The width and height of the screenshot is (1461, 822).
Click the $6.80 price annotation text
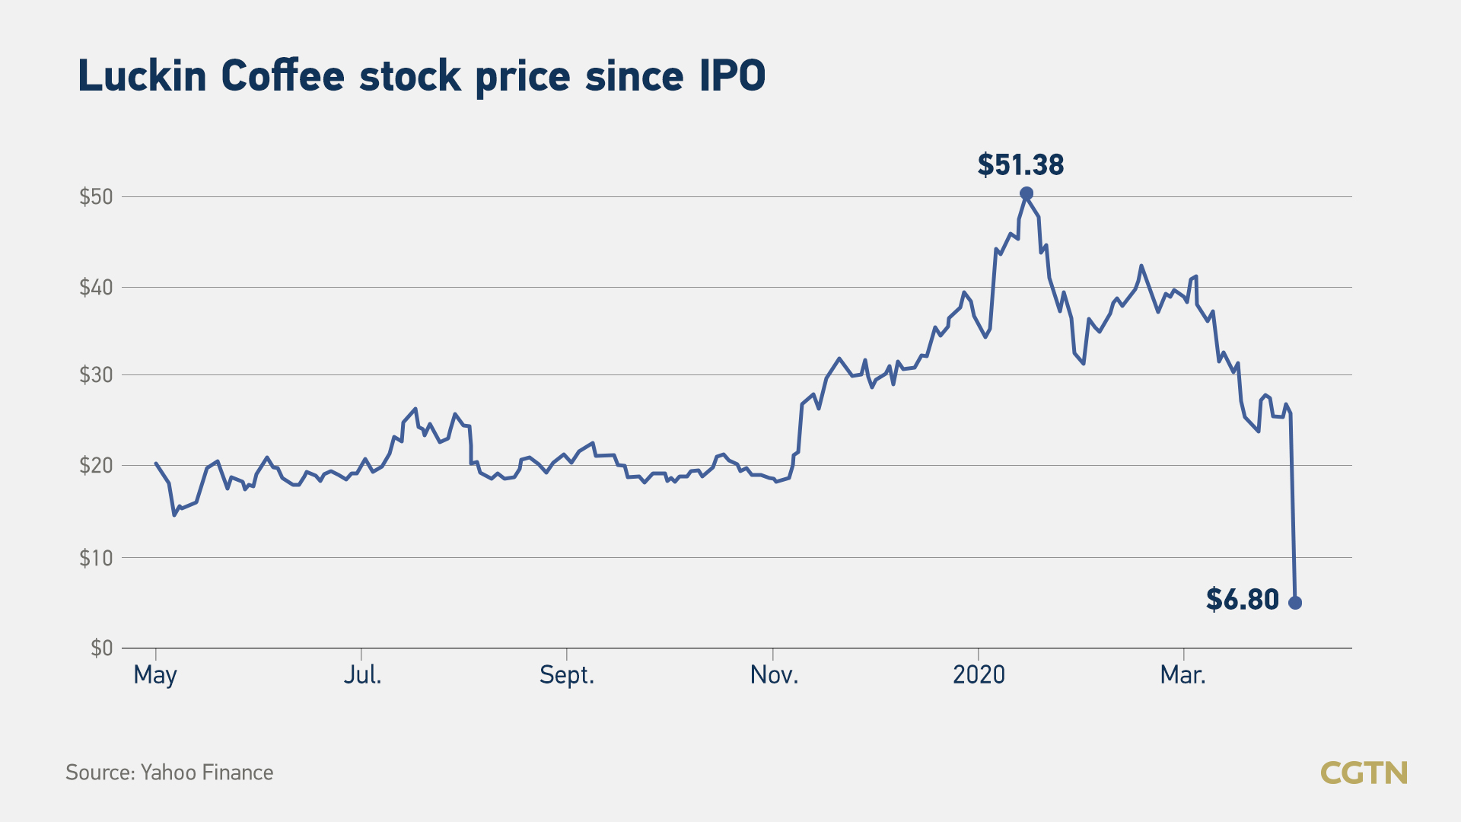pyautogui.click(x=1242, y=600)
